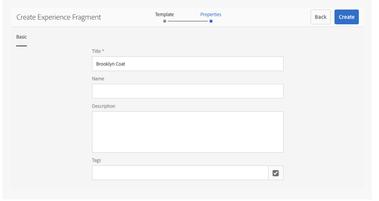The image size is (379, 201).
Task: Click the Description field label
Action: coord(104,106)
